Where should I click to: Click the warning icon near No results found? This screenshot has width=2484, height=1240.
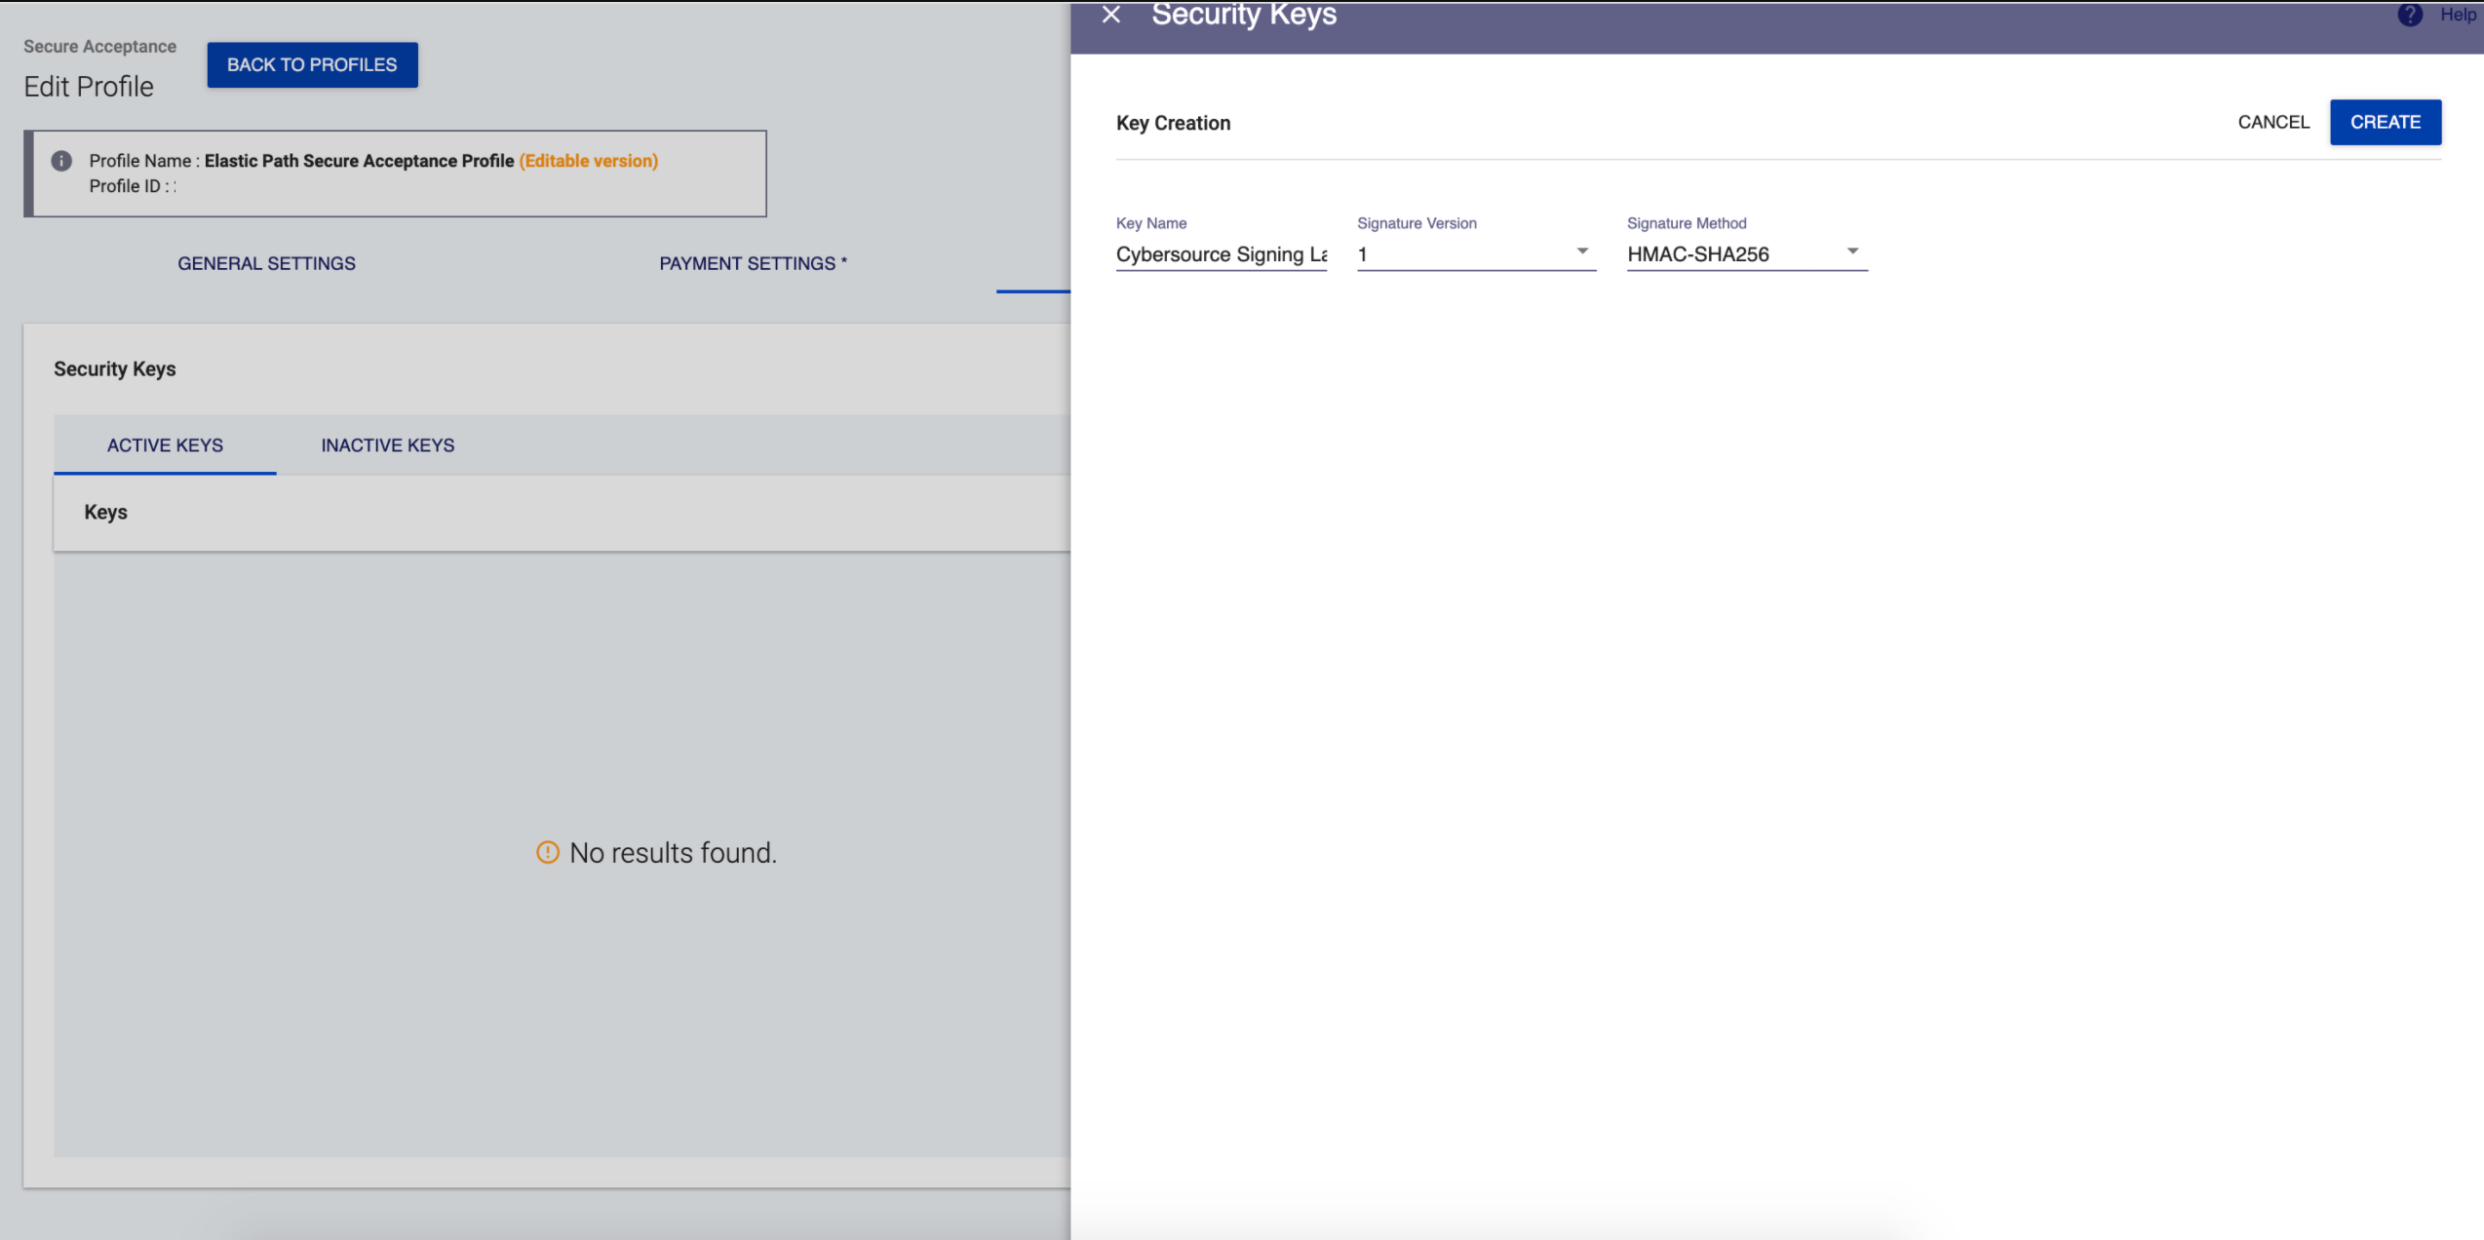click(548, 853)
